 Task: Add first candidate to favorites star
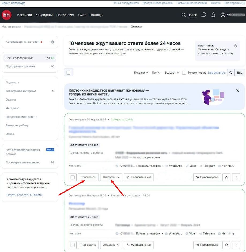[x=226, y=177]
